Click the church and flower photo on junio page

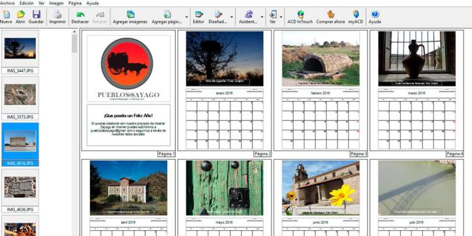coord(321,188)
